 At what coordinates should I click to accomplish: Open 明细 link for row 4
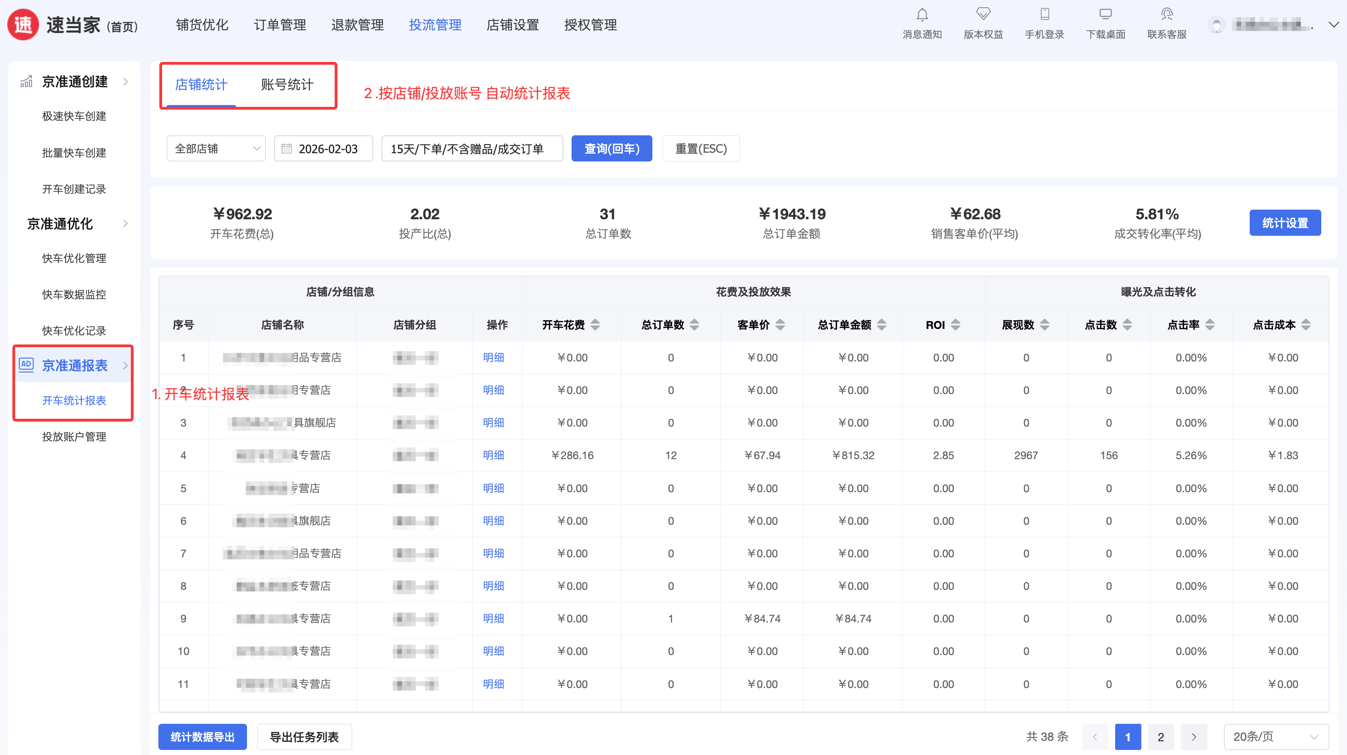coord(493,455)
